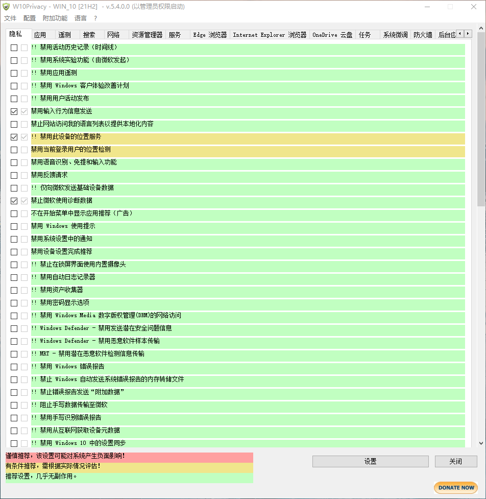Click the vertical scrollbar thumb

(481, 120)
